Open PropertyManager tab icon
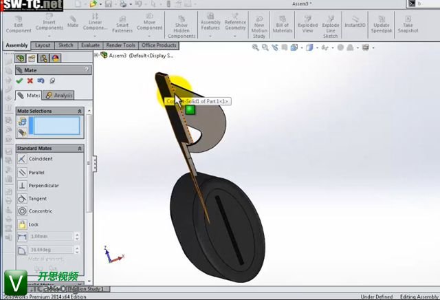Screen dimensions: 440x300 [x=32, y=58]
